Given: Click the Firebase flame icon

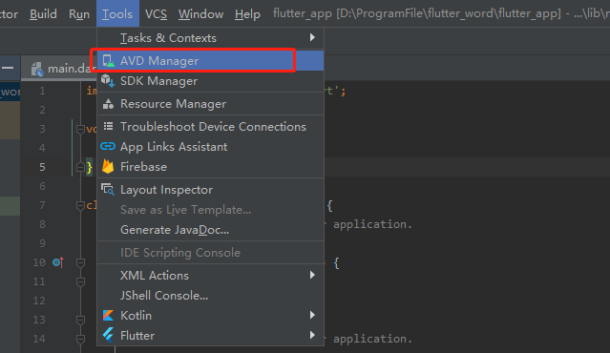Looking at the screenshot, I should 108,166.
